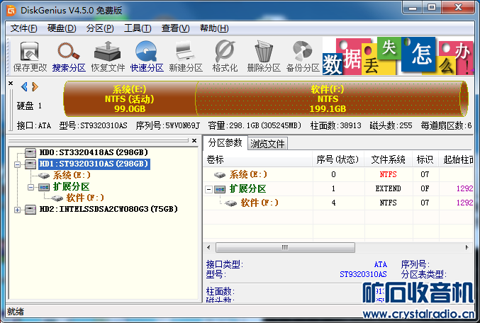Go to previous disk with left arrow
The image size is (480, 323).
24,87
